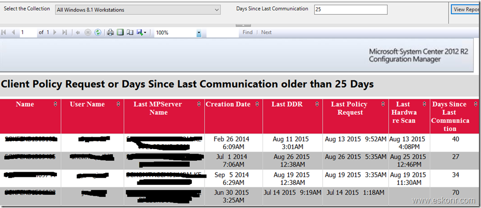481x208 pixels.
Task: Open export save dropdown
Action: (142, 32)
